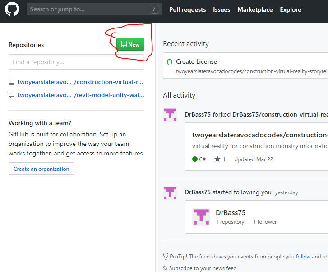The image size is (328, 272).
Task: Click the green New repository button
Action: [130, 44]
